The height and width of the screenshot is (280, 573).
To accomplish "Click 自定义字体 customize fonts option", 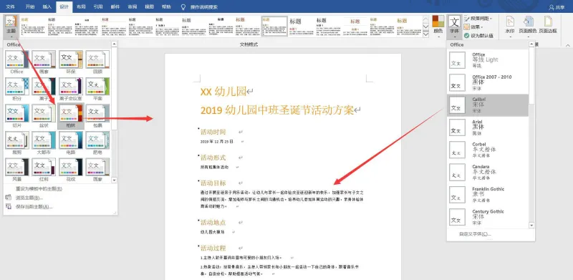I will (x=475, y=234).
